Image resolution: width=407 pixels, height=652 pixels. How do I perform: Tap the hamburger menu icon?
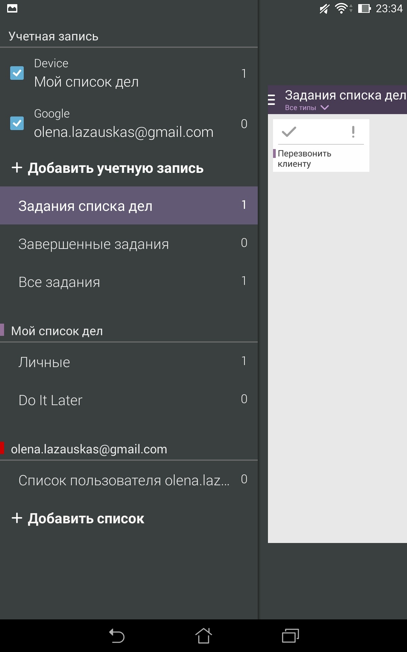(272, 99)
